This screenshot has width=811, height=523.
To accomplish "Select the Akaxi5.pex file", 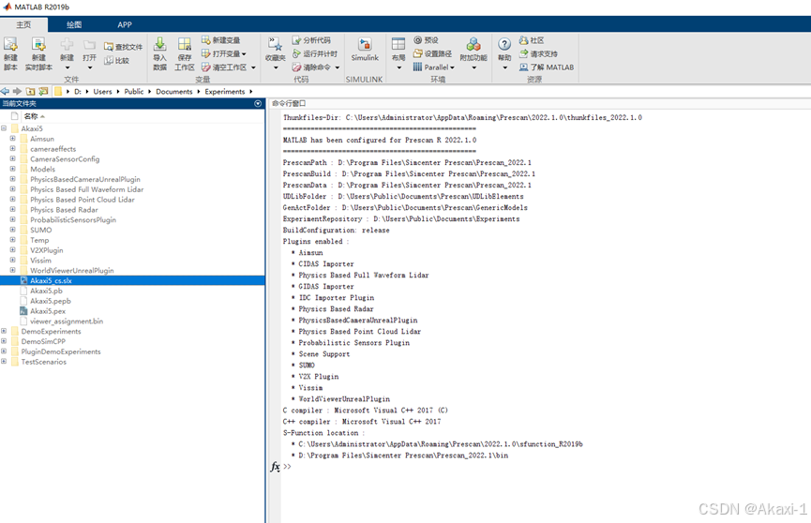I will coord(48,311).
